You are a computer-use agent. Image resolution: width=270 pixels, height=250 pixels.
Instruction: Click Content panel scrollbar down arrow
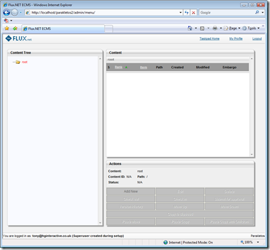pos(252,155)
